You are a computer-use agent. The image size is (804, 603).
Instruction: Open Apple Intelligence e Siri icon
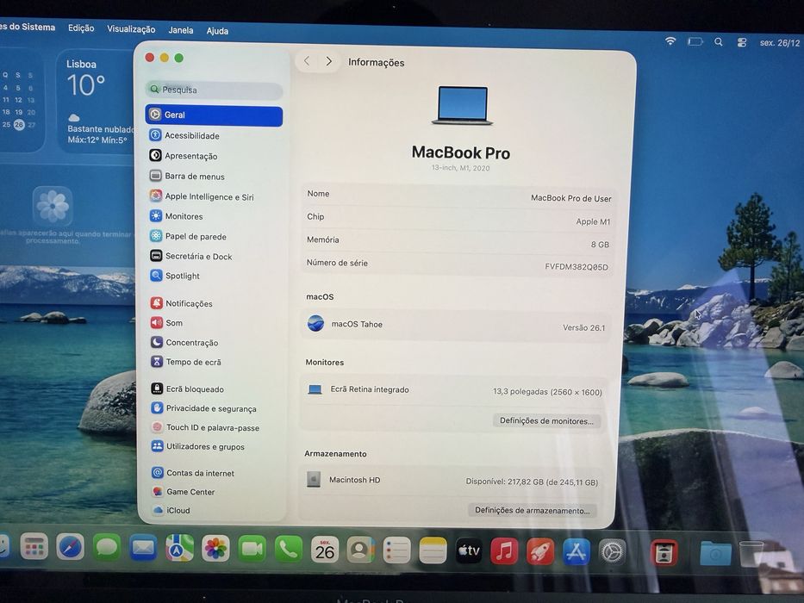coord(156,196)
